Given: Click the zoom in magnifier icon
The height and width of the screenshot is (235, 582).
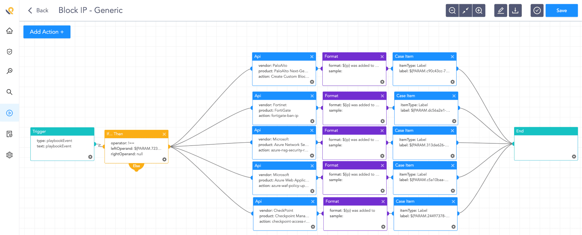Looking at the screenshot, I should pos(479,11).
